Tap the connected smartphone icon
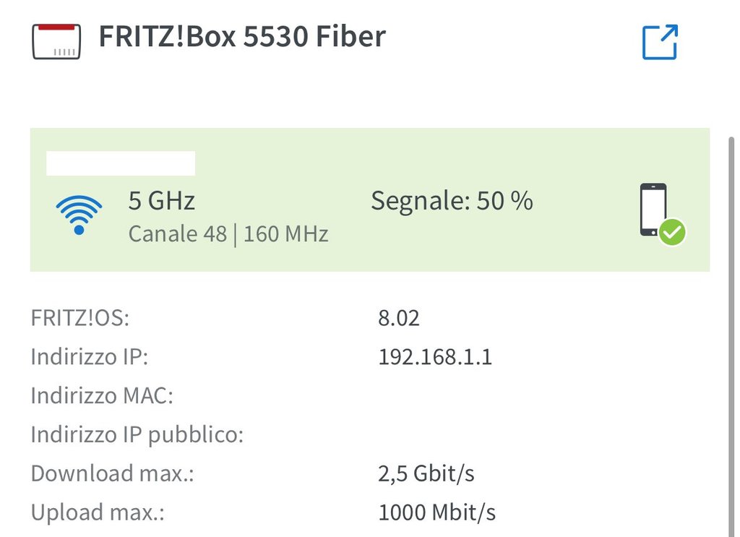Image resolution: width=740 pixels, height=537 pixels. 653,210
